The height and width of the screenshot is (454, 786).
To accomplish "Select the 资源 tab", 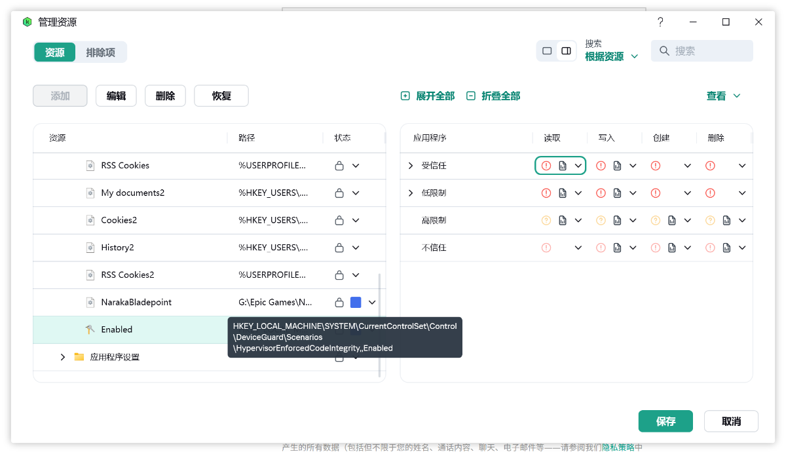I will (x=55, y=52).
